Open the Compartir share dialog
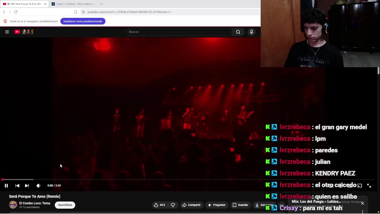Viewport: 380px width, 214px height. tap(191, 205)
